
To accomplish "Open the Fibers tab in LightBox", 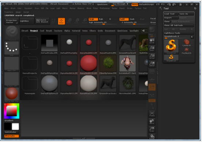I will point(93,31).
